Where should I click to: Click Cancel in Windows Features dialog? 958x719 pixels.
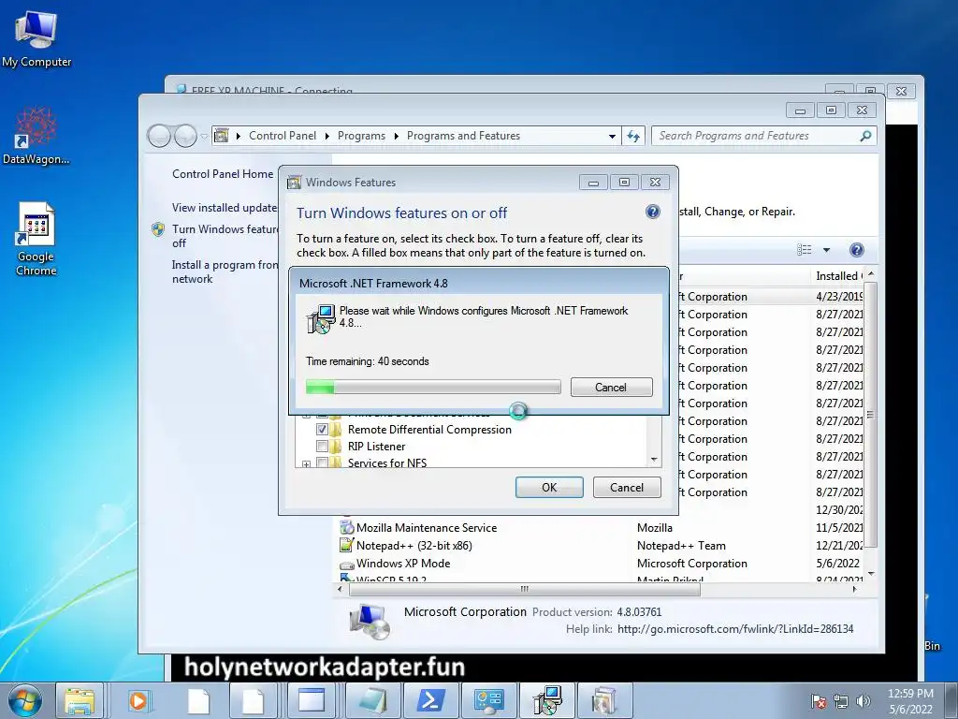pyautogui.click(x=627, y=487)
